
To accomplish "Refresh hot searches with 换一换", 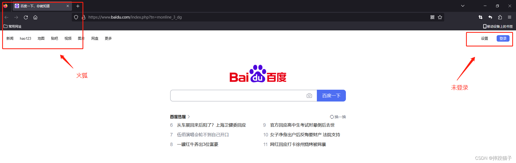I will pos(338,117).
